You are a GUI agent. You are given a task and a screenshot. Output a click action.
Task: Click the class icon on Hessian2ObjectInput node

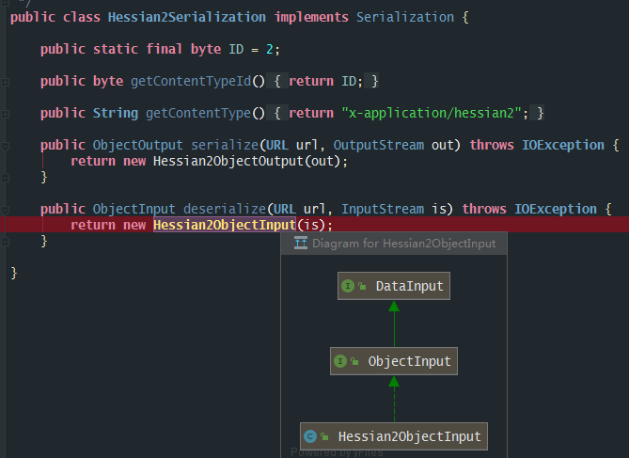click(310, 436)
